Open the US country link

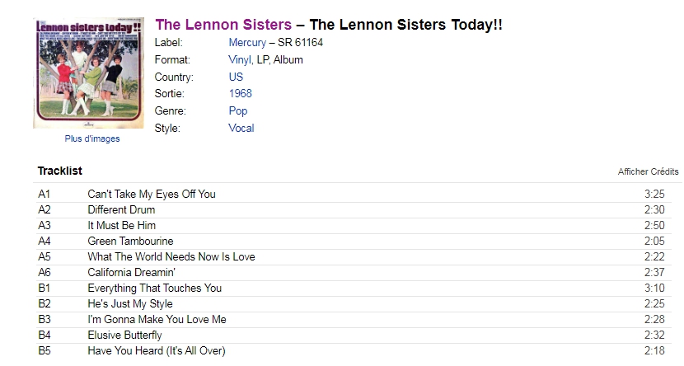pyautogui.click(x=236, y=77)
